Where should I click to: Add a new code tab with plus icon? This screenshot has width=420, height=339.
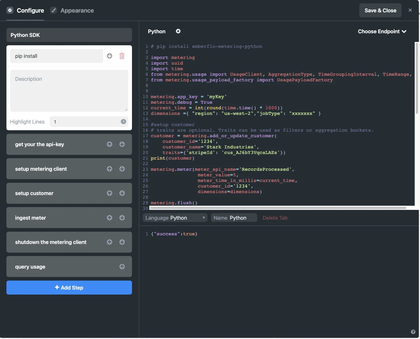[x=178, y=31]
